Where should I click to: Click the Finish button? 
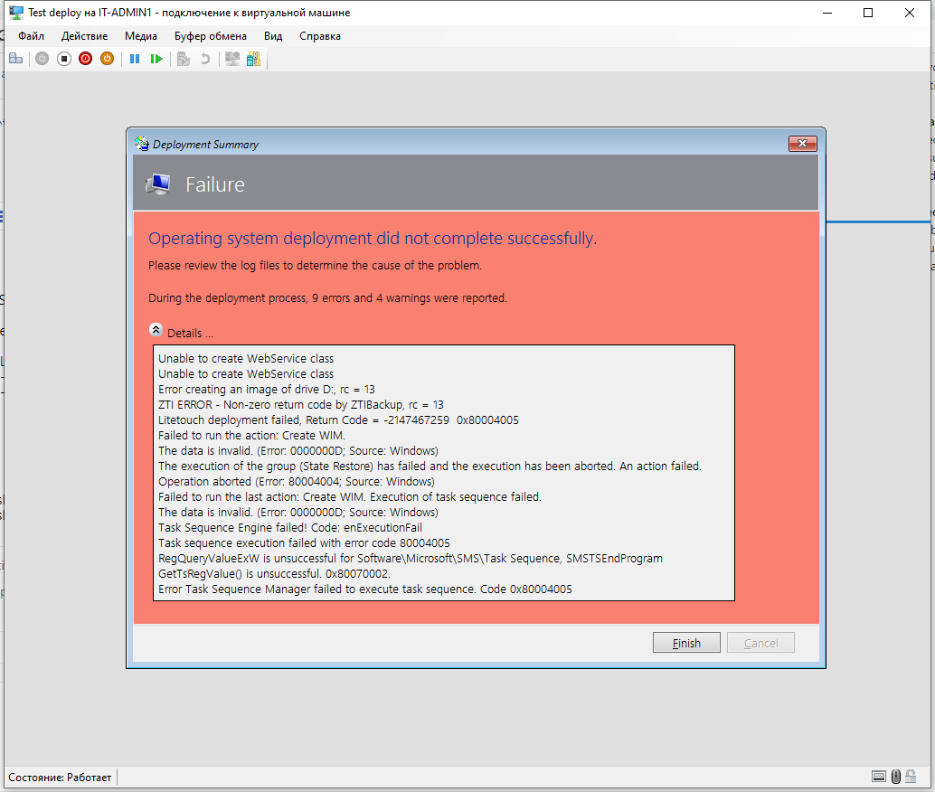coord(686,643)
